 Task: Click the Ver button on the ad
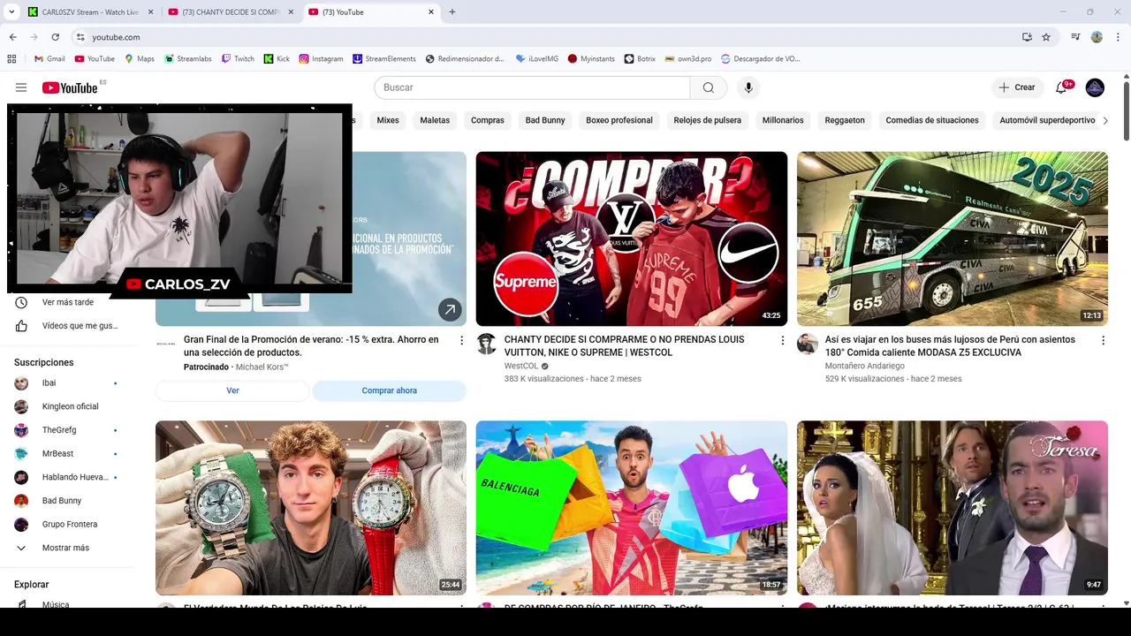tap(232, 390)
